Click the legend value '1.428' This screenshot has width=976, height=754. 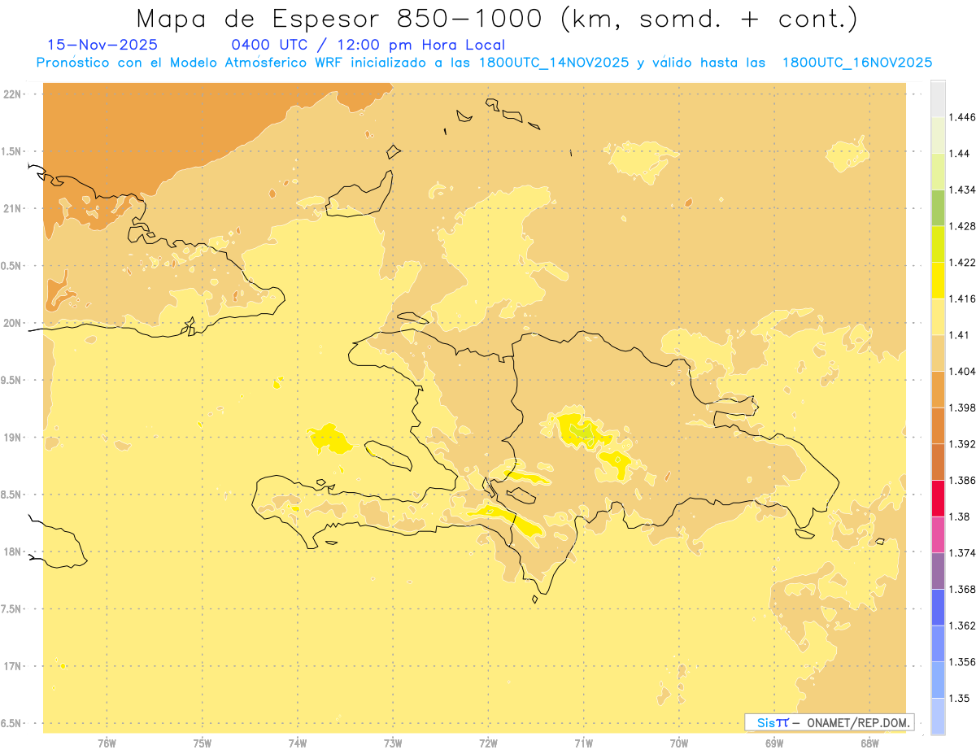tap(961, 226)
